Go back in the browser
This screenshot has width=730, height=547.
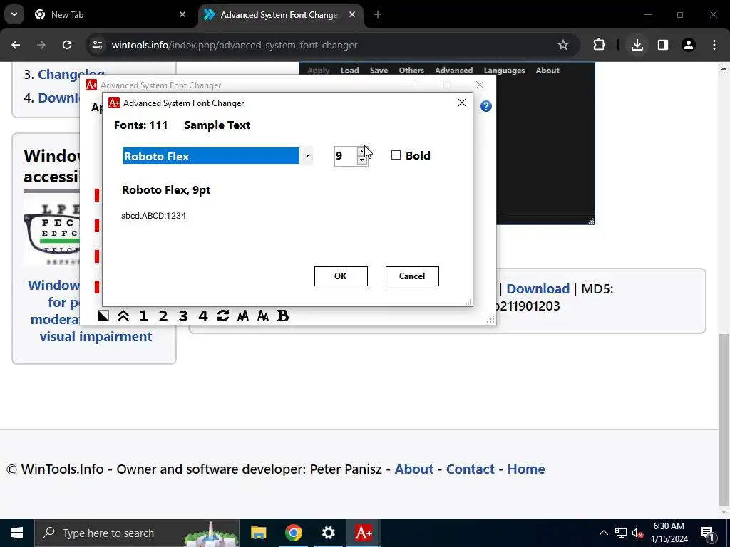coord(16,45)
